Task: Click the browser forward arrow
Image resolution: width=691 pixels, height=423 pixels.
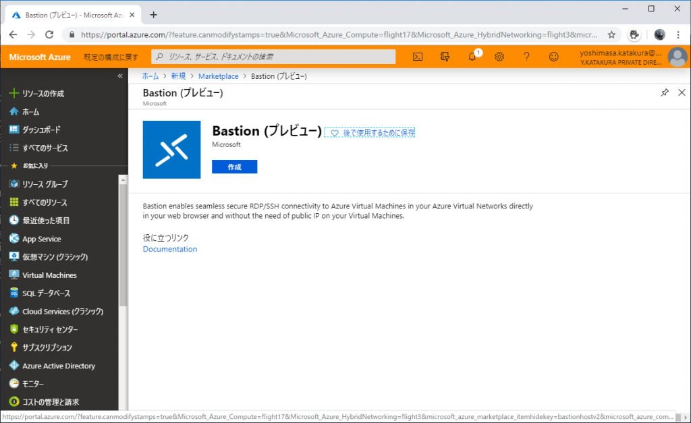Action: point(31,34)
